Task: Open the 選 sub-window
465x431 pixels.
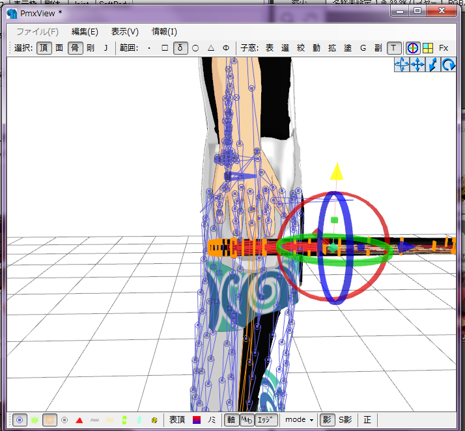Action: tap(285, 48)
